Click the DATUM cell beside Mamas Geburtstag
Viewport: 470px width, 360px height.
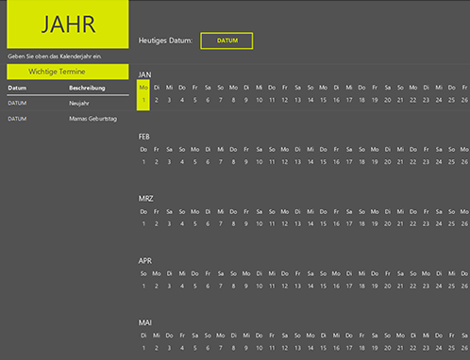[x=17, y=119]
